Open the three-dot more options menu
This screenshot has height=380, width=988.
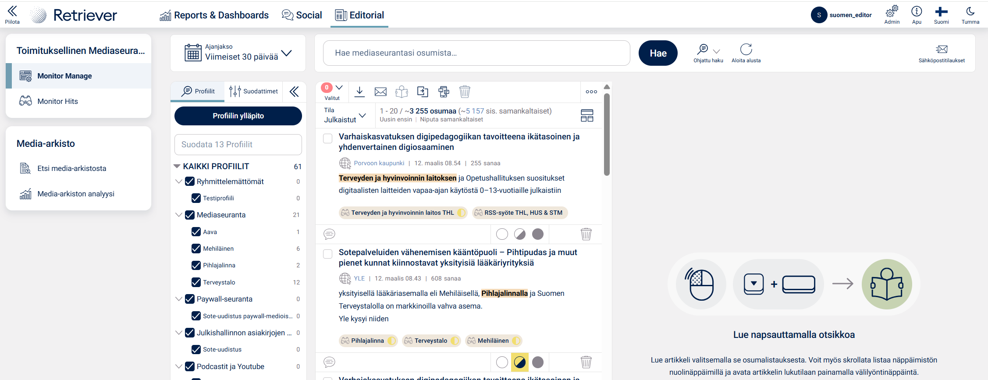click(x=591, y=92)
